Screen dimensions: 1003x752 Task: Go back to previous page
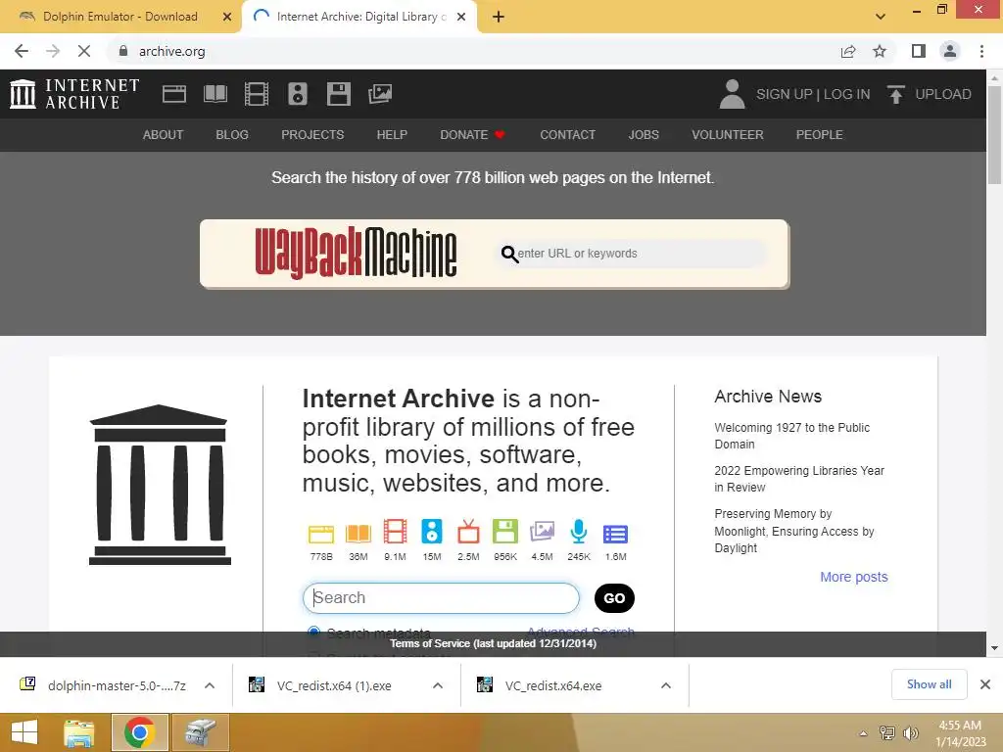coord(22,51)
